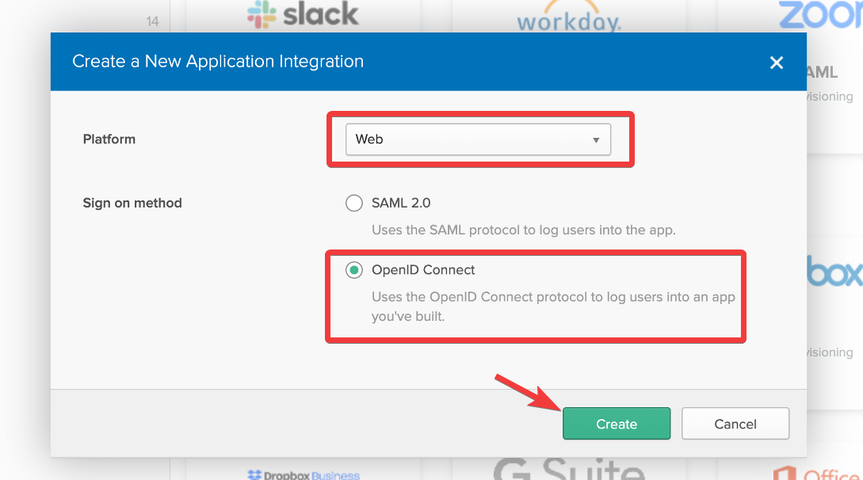
Task: Click the Sign on method label
Action: point(132,204)
